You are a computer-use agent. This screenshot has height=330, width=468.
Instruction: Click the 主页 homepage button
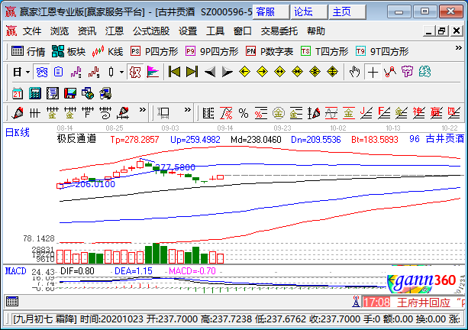tap(347, 12)
